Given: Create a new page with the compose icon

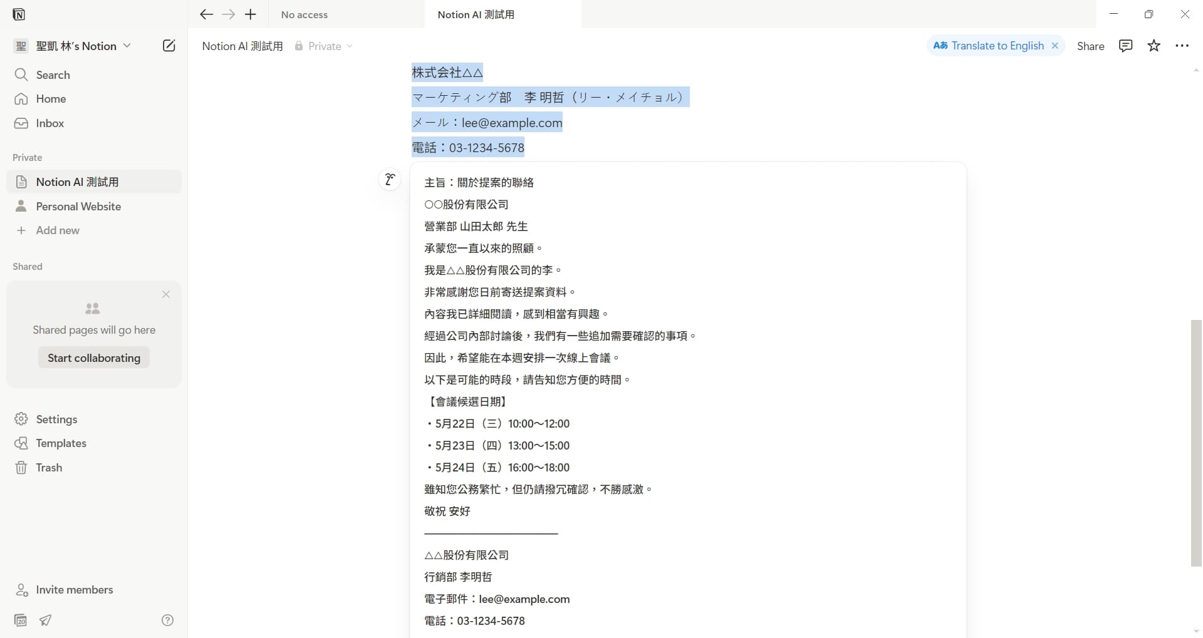Looking at the screenshot, I should [x=168, y=45].
